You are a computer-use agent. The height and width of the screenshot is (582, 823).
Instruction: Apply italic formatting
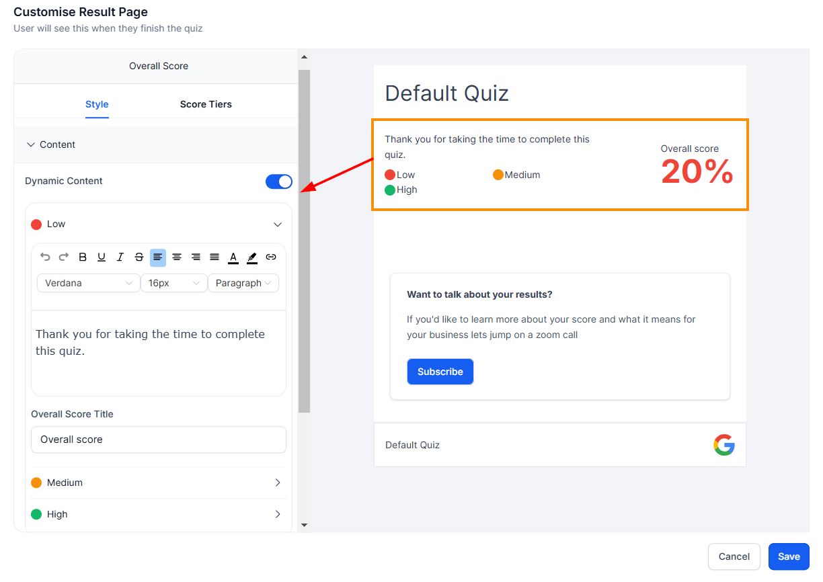tap(120, 257)
